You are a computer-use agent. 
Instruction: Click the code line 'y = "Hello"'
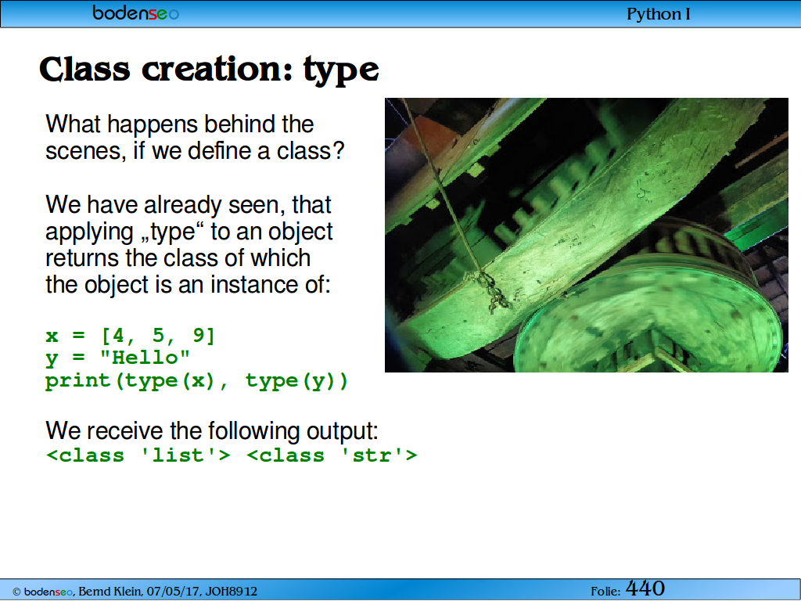point(117,358)
